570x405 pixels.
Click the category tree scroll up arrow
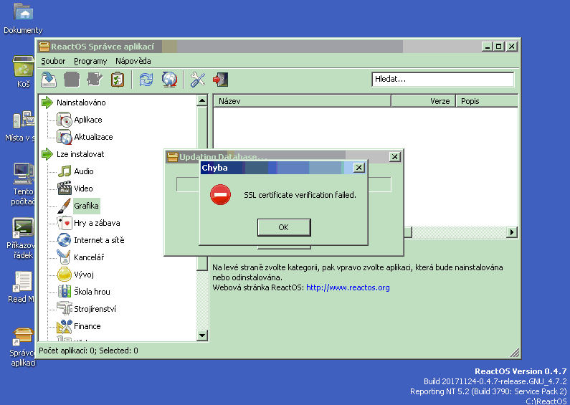point(202,100)
